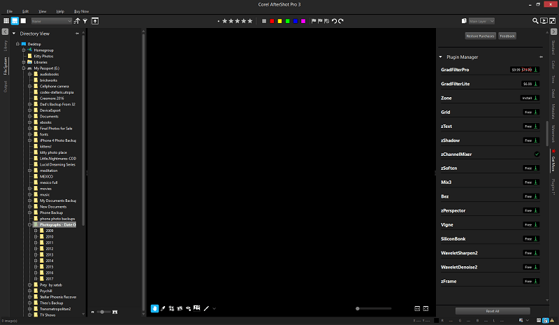Image resolution: width=559 pixels, height=325 pixels.
Task: Select the Kitty Photos folder
Action: (x=43, y=56)
